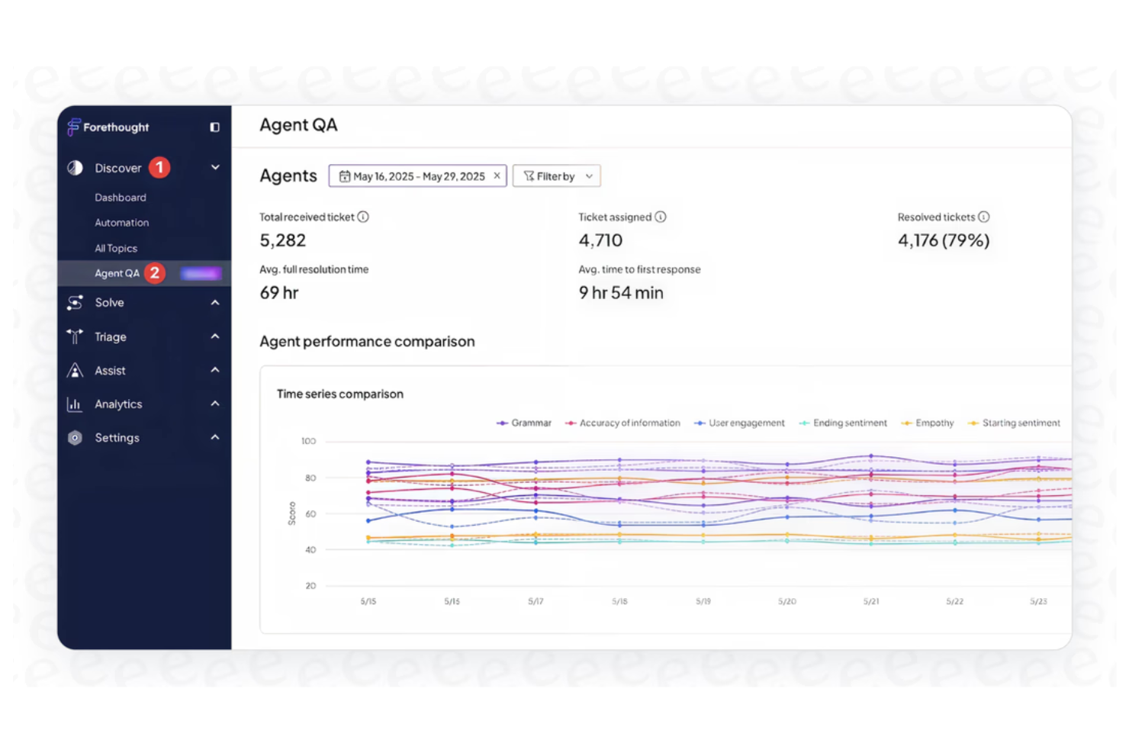1129x753 pixels.
Task: Click the sidebar collapse control at the top
Action: (x=214, y=127)
